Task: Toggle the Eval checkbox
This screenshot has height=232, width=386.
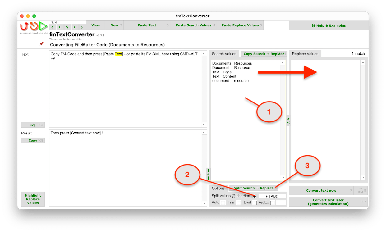Action: pos(255,203)
